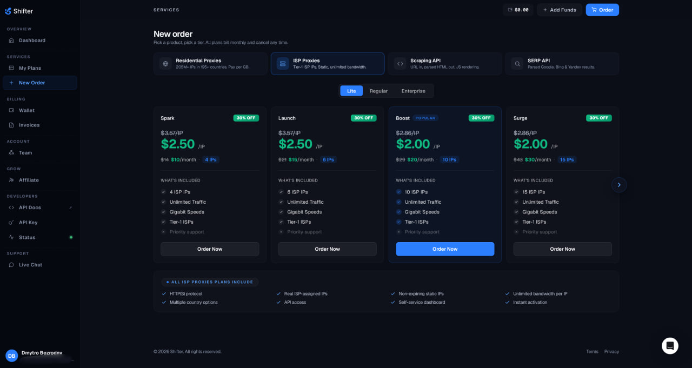Click the API Key icon
This screenshot has height=368, width=692.
tap(11, 222)
